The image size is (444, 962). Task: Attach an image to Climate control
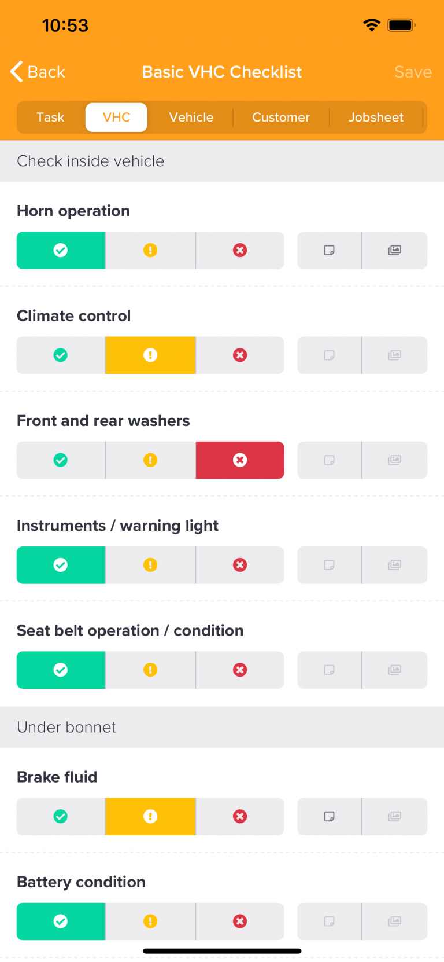coord(395,355)
